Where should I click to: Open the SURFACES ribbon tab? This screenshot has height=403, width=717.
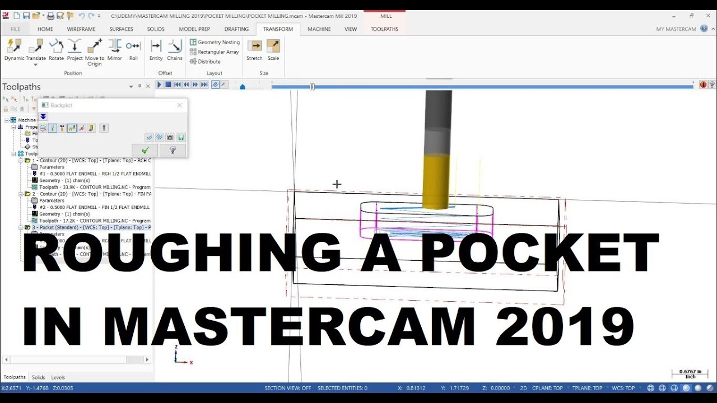[122, 29]
